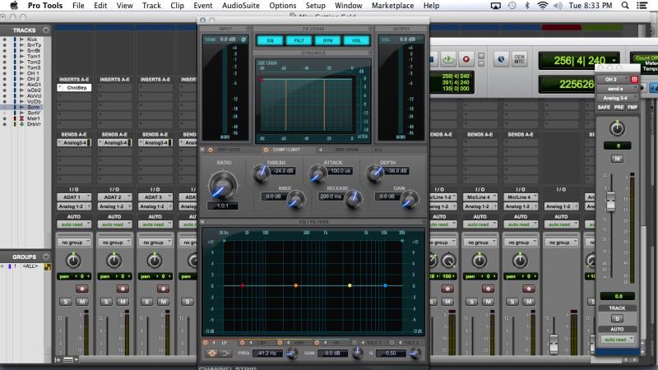Click the THRESH knob

tap(261, 173)
